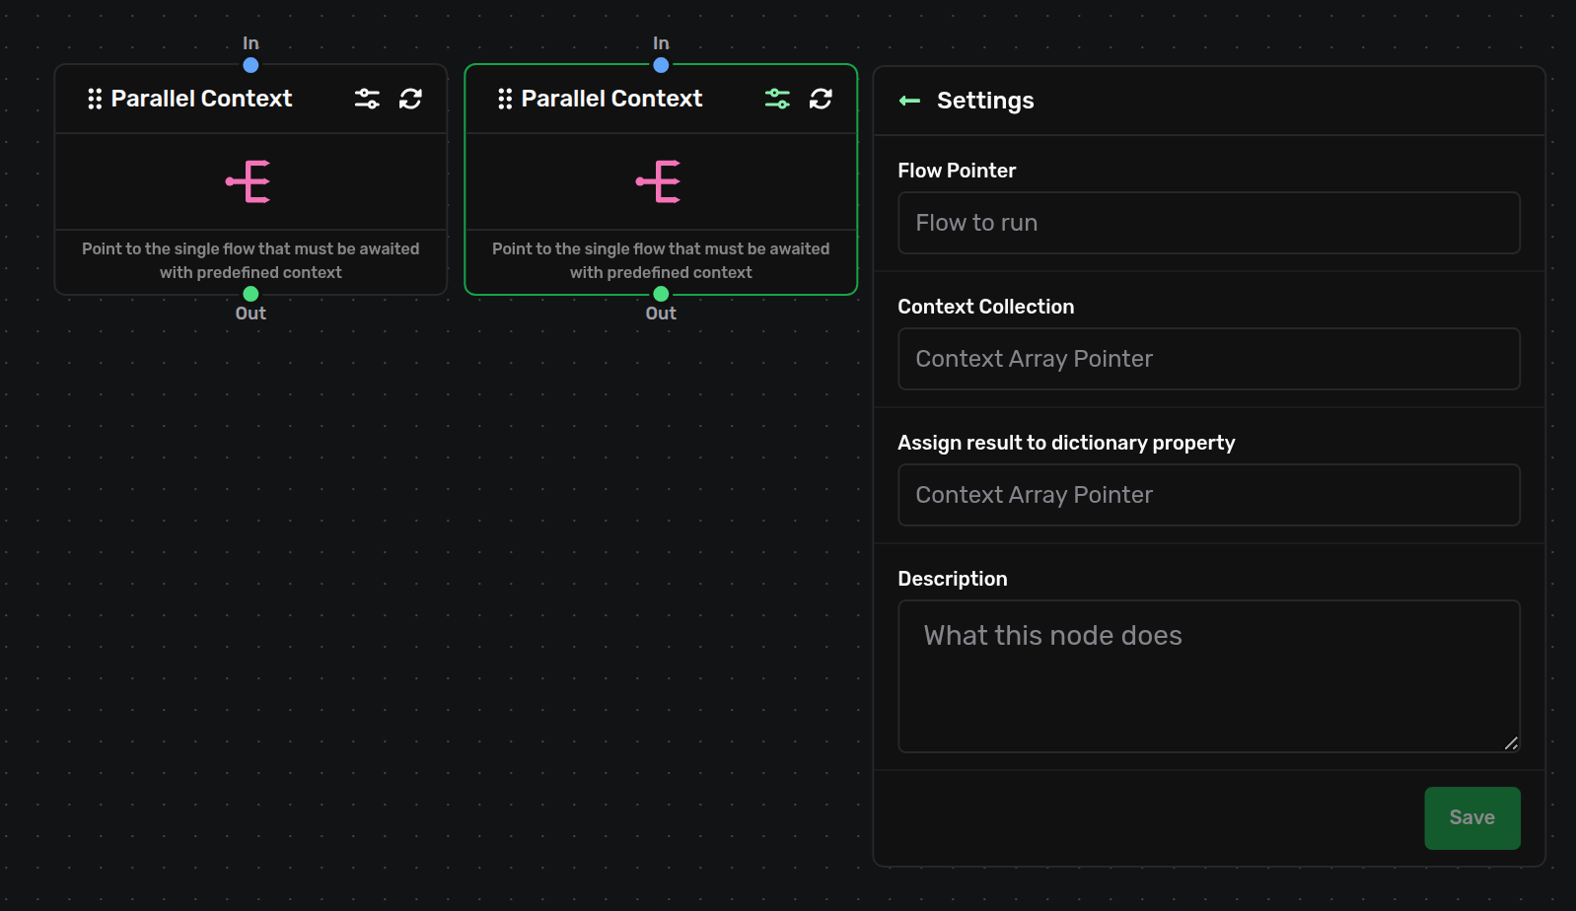This screenshot has width=1576, height=911.
Task: Click the Context Collection label
Action: tap(985, 307)
